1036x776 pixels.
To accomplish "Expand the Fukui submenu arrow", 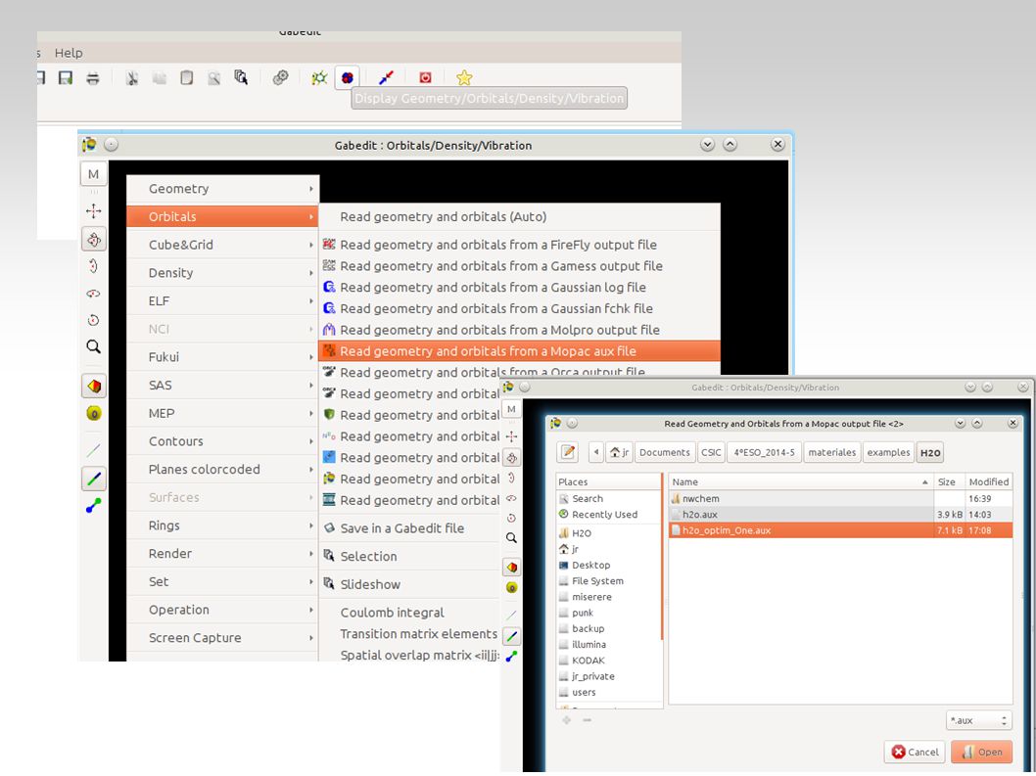I will point(310,357).
